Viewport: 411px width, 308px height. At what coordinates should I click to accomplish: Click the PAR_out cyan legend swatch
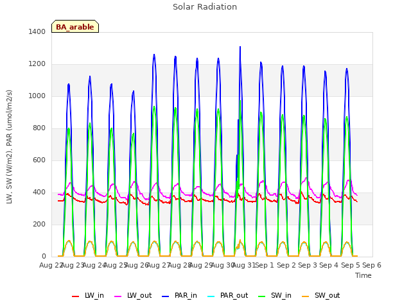click(211, 296)
